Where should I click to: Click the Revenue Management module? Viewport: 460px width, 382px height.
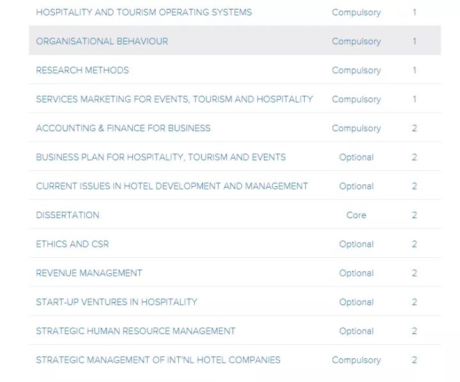click(x=89, y=273)
